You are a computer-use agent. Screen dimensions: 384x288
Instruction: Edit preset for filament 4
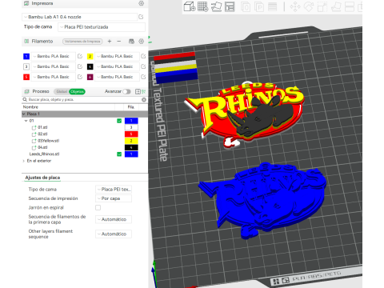click(x=143, y=66)
